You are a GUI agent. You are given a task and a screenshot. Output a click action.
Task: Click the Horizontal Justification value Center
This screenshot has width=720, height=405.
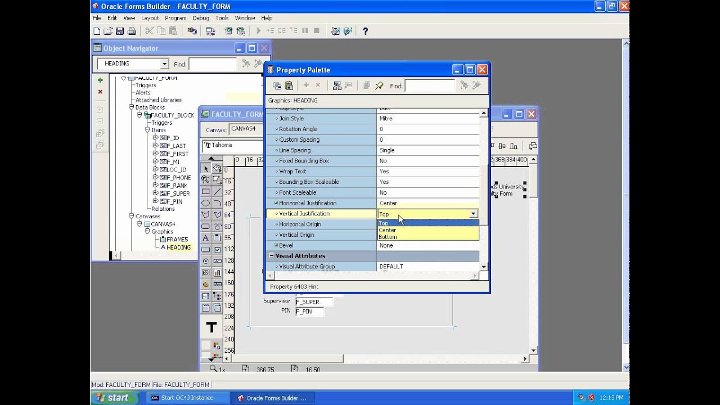click(428, 203)
